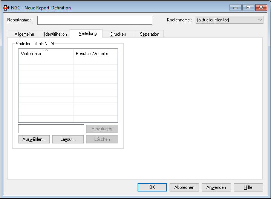271x199 pixels.
Task: Focus the Reportname text field
Action: click(95, 20)
